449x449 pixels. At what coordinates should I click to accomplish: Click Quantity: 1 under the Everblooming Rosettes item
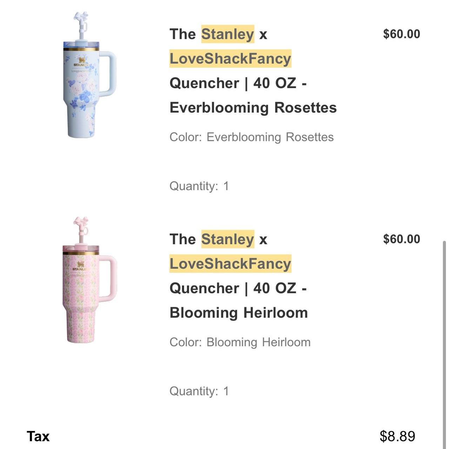point(199,186)
